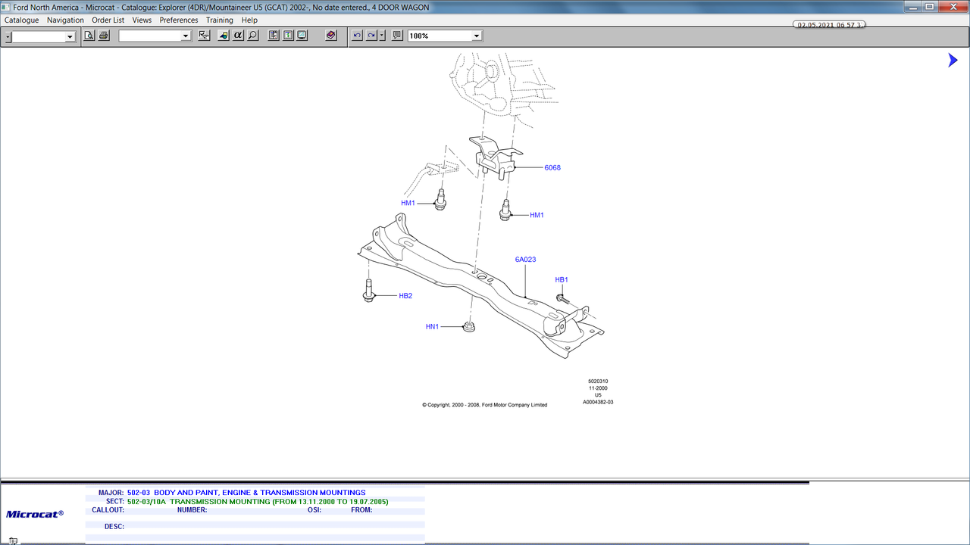Click the OSI field label

coord(314,510)
